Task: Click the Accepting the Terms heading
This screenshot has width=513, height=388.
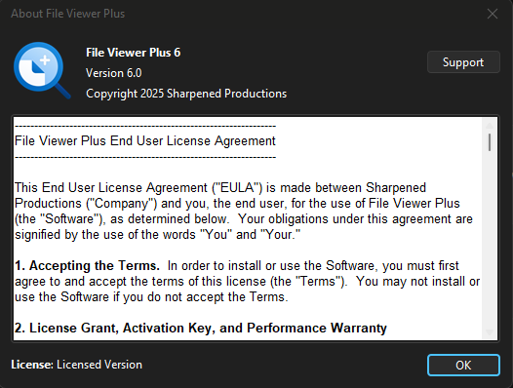Action: pos(87,265)
